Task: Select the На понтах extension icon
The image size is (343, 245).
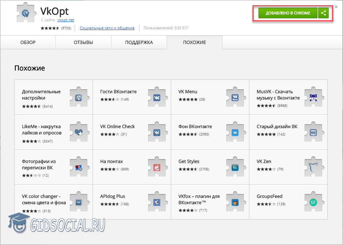Action: click(156, 167)
